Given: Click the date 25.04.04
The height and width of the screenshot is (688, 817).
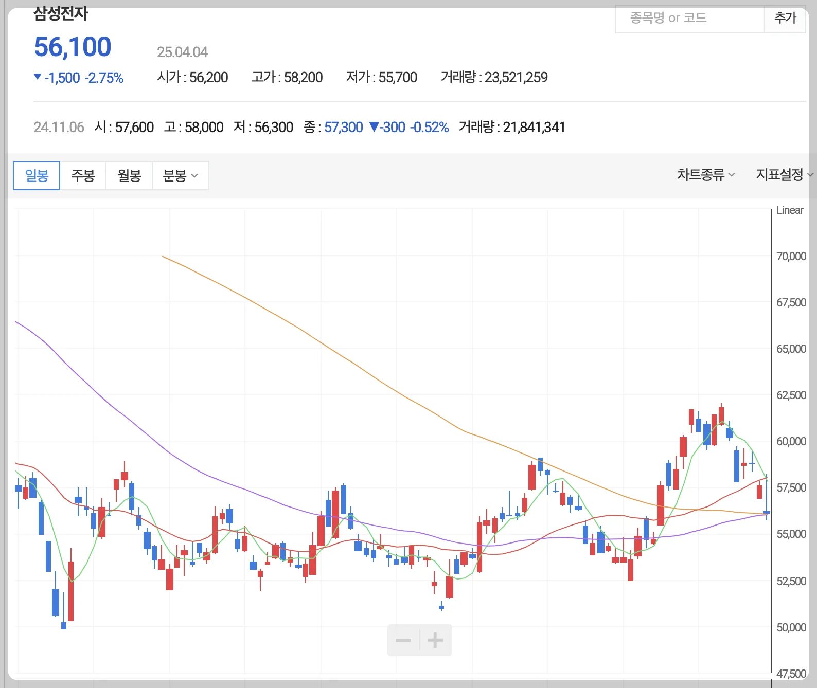Looking at the screenshot, I should pos(182,52).
